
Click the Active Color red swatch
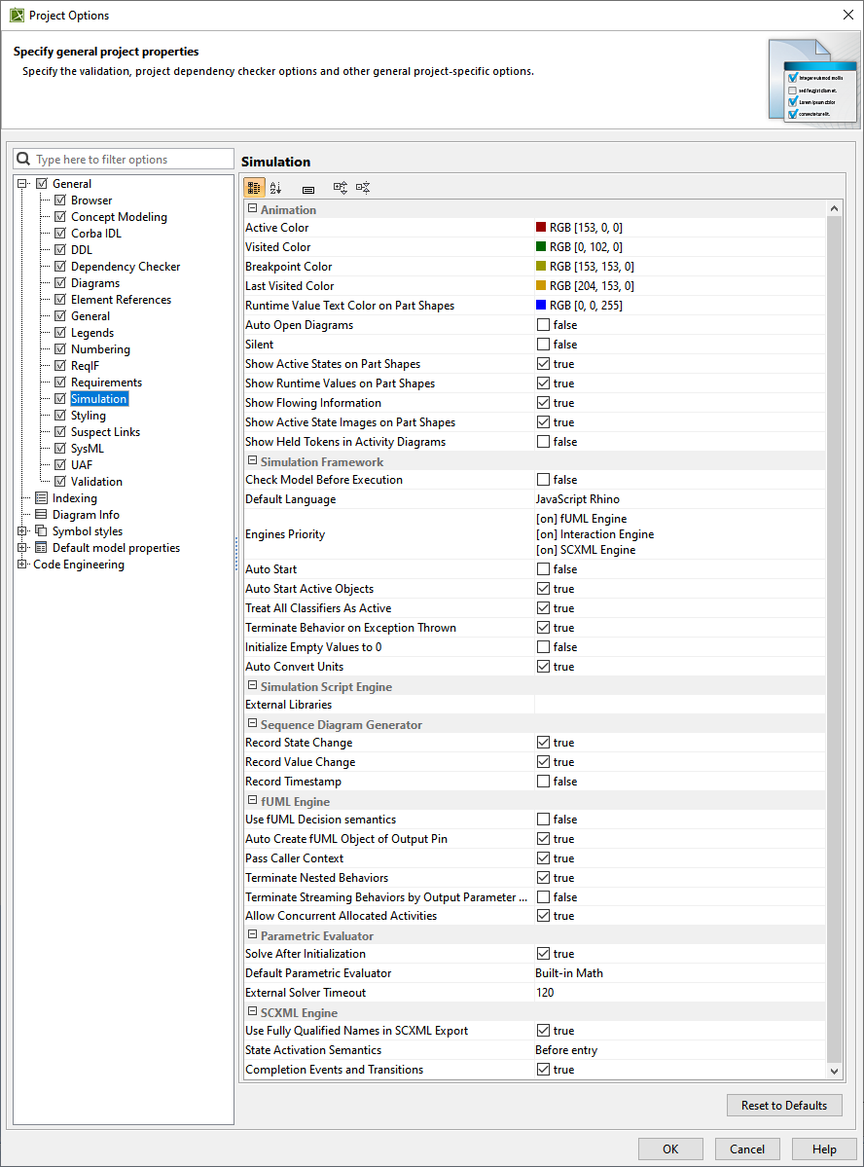pyautogui.click(x=541, y=228)
